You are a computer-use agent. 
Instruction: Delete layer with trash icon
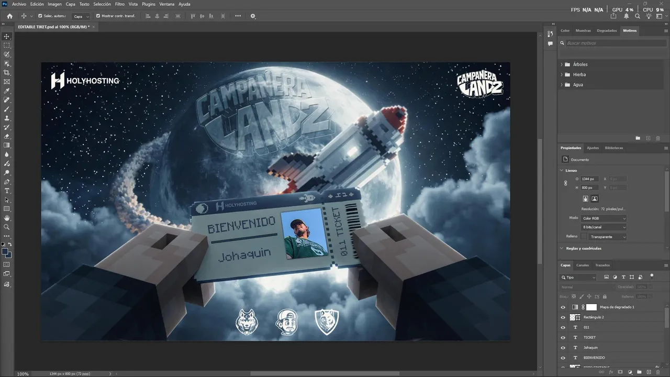point(657,372)
